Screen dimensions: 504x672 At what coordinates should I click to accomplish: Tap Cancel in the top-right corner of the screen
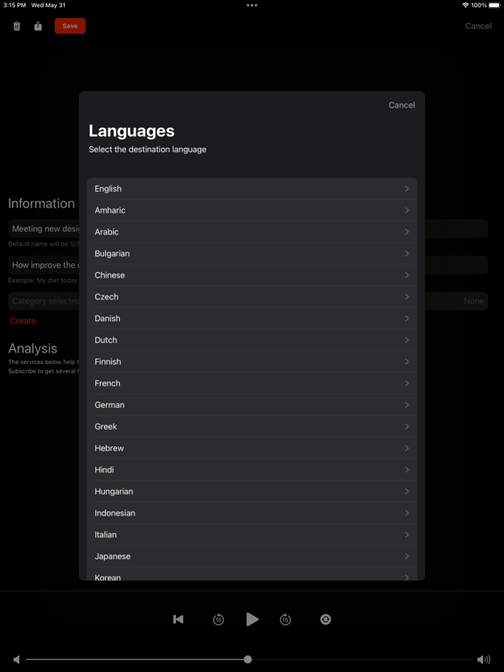click(479, 26)
